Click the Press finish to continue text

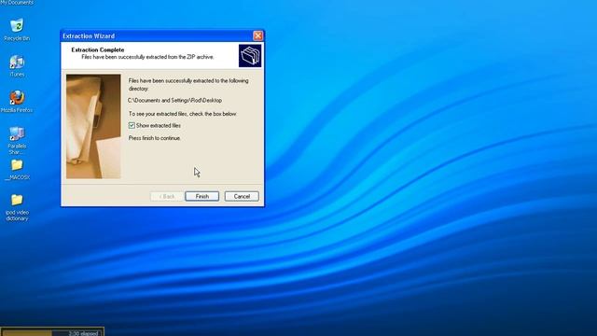155,138
